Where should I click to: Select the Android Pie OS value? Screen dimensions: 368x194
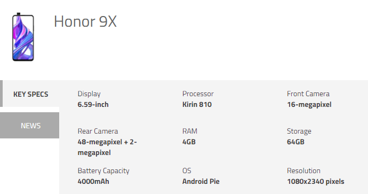coord(201,181)
